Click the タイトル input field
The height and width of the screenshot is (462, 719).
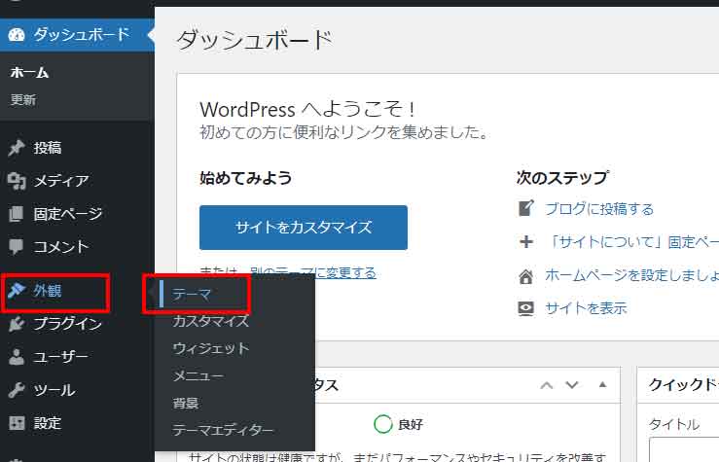coord(684,450)
